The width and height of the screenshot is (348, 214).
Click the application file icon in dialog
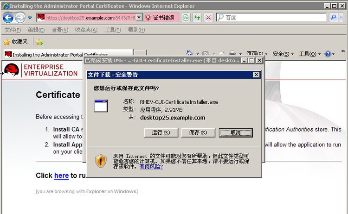pos(101,106)
